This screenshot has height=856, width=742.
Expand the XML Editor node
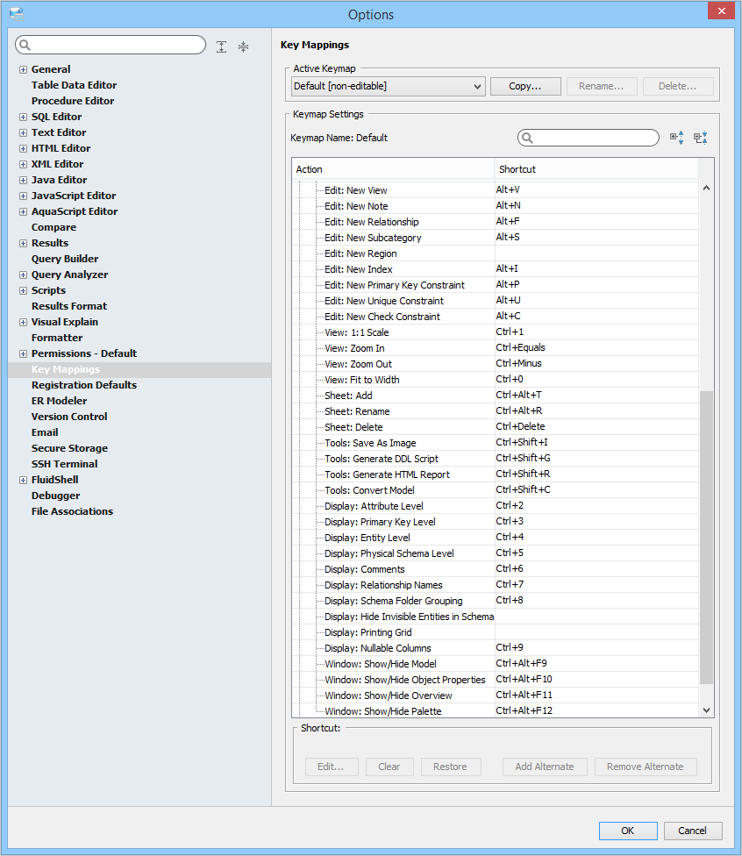click(x=23, y=164)
